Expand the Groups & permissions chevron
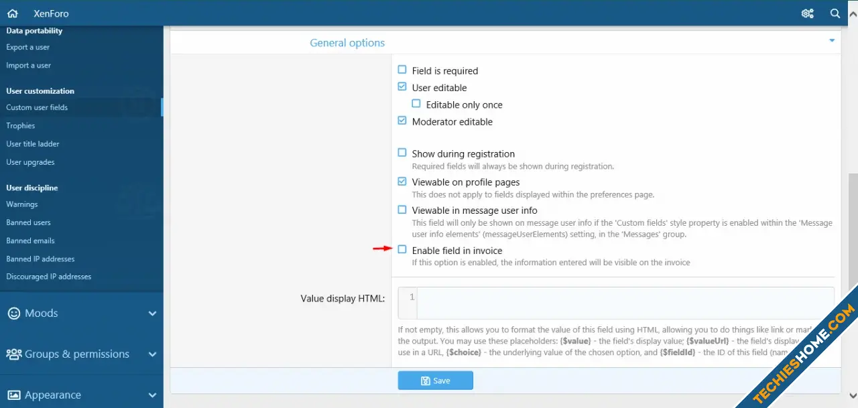Image resolution: width=858 pixels, height=408 pixels. pos(152,354)
